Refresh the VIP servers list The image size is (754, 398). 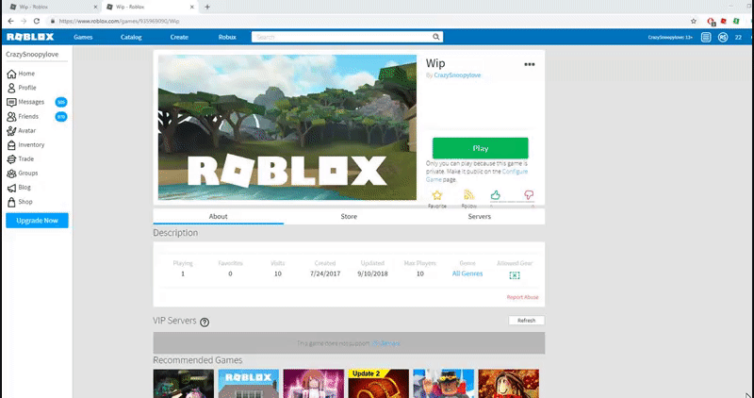[x=527, y=321]
